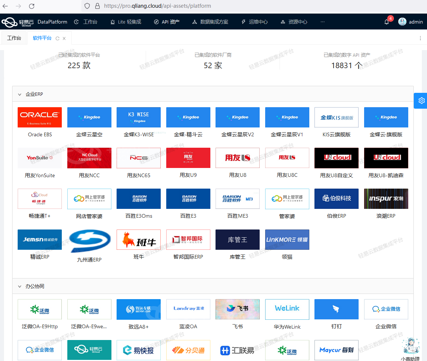The image size is (427, 361).
Task: Open the 精诚ERP Jemsn tile
Action: click(x=40, y=240)
